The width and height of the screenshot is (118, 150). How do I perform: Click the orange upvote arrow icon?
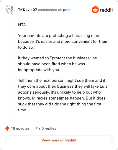(7, 128)
